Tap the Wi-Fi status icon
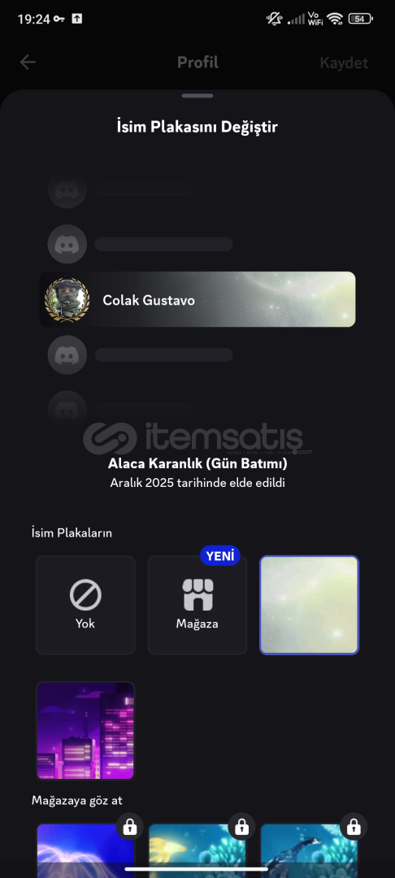This screenshot has height=878, width=395. click(x=335, y=19)
